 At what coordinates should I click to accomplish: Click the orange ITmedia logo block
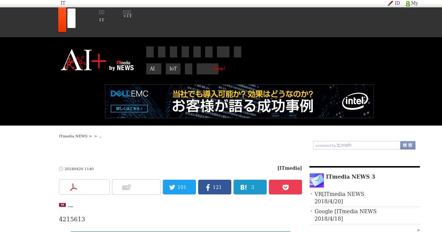(x=62, y=20)
